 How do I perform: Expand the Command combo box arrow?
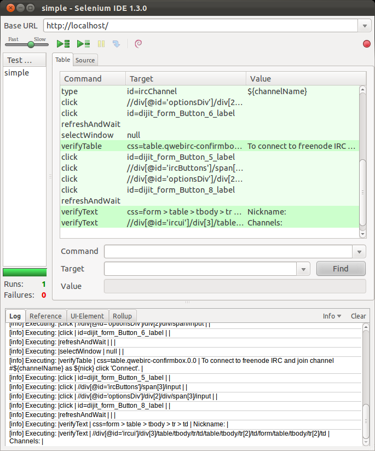pyautogui.click(x=359, y=252)
